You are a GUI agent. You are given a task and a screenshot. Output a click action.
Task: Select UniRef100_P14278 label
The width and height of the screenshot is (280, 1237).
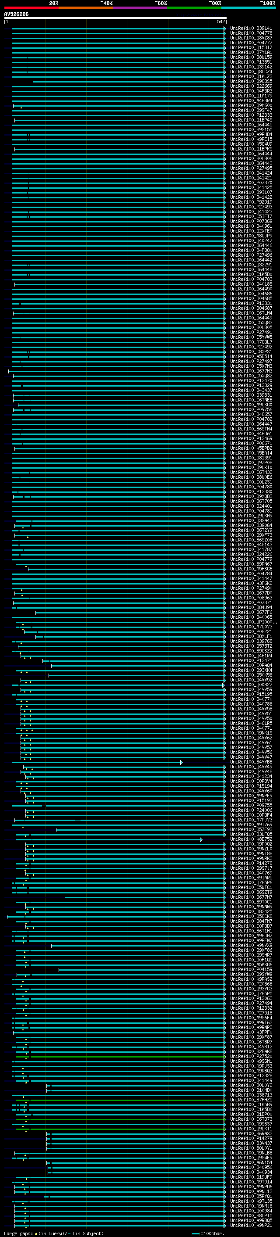tap(251, 864)
